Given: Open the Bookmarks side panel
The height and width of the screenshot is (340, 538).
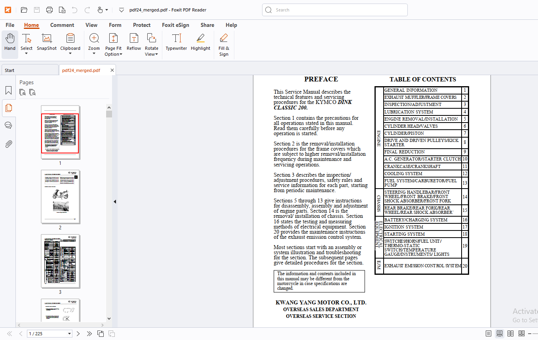Looking at the screenshot, I should click(x=8, y=91).
